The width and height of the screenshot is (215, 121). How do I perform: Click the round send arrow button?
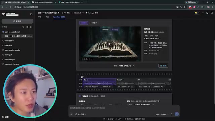(177, 114)
